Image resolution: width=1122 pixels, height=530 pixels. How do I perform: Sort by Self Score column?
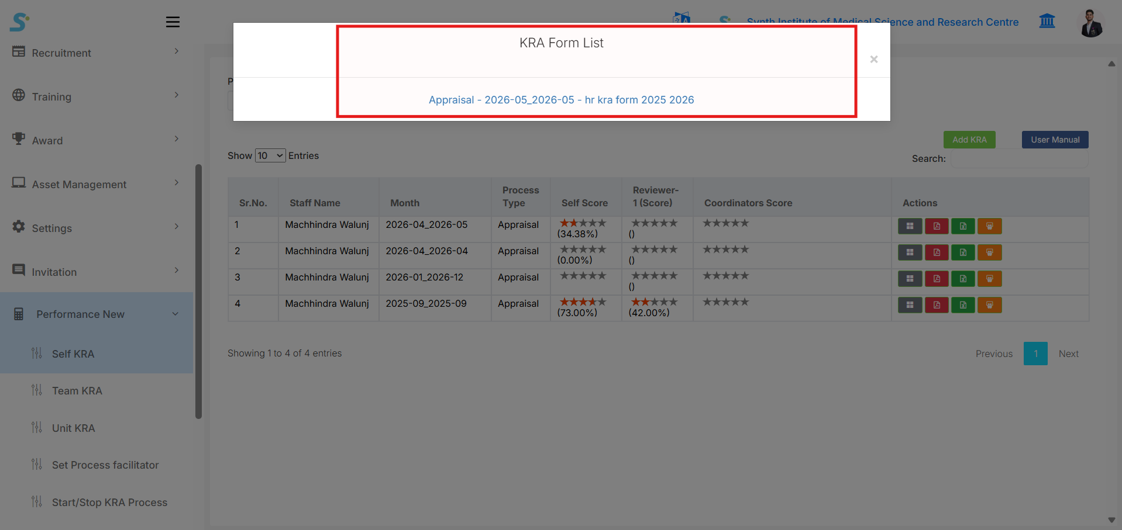(586, 197)
